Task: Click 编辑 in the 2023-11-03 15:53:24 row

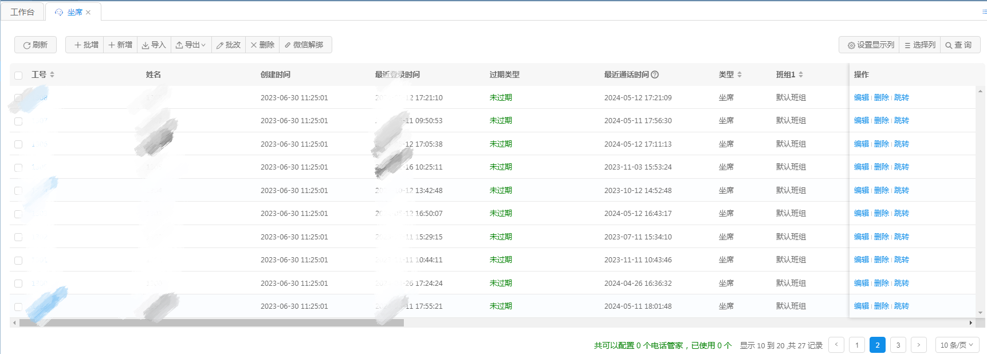Action: click(x=862, y=167)
